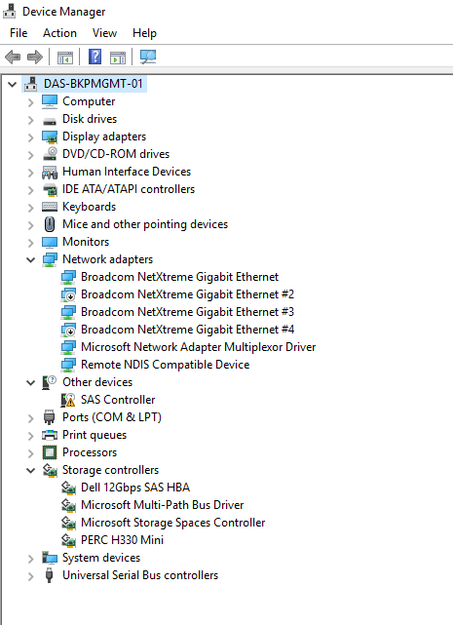Image resolution: width=453 pixels, height=625 pixels.
Task: Click the Show/Hide Action Pane toolbar icon
Action: (x=118, y=58)
